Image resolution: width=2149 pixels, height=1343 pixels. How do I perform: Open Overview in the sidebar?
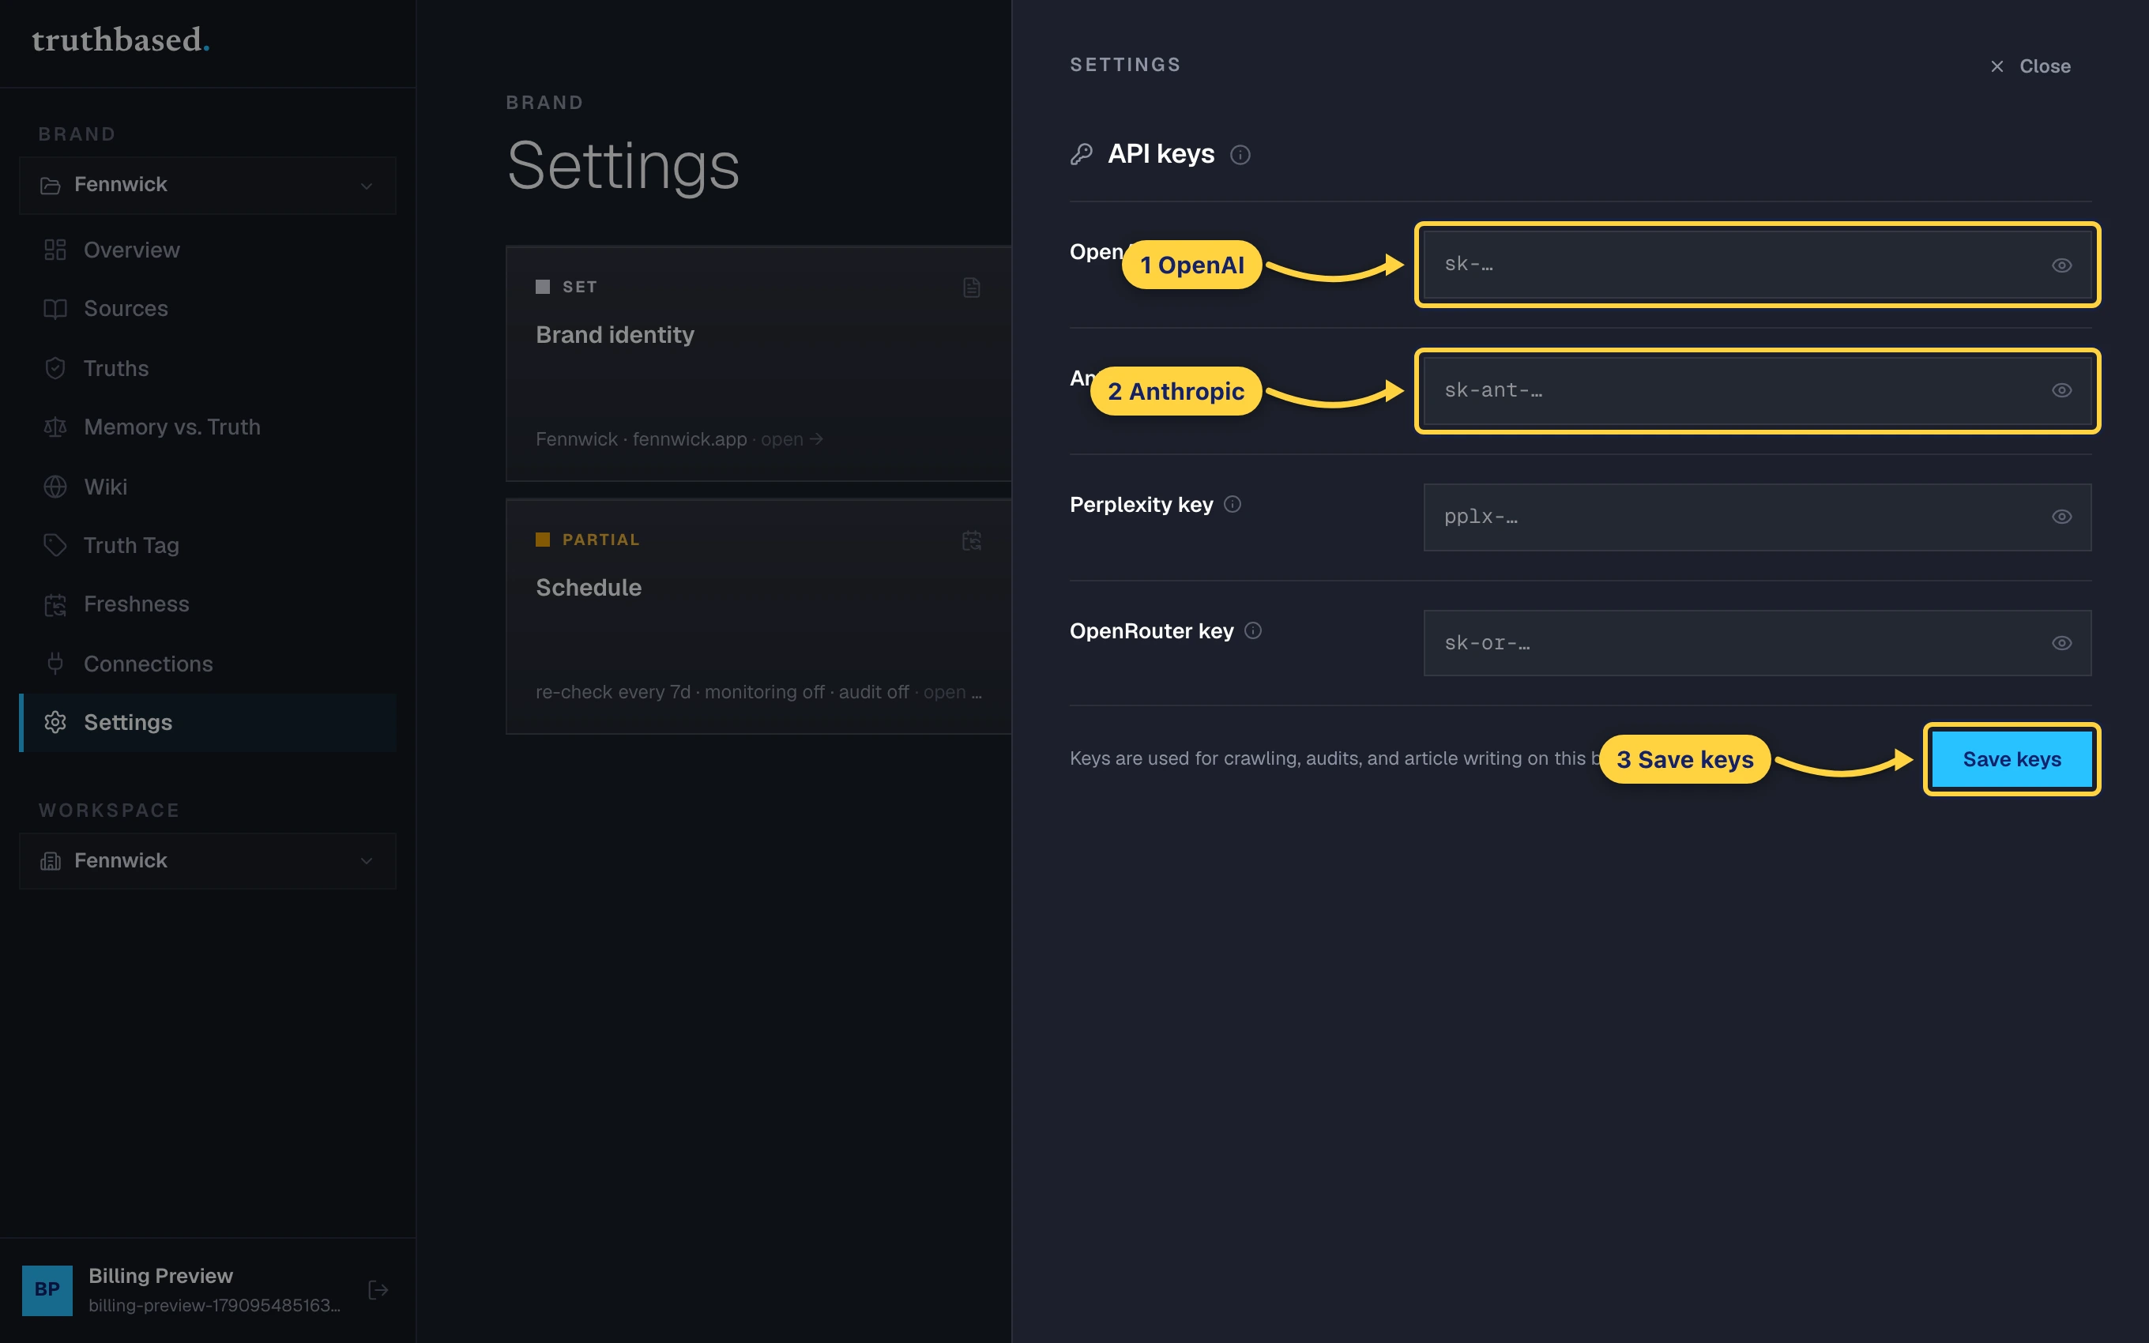coord(208,250)
